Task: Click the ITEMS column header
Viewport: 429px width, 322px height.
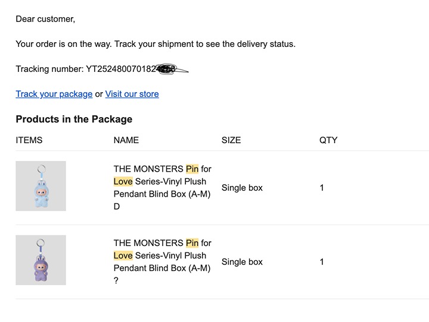Action: click(x=29, y=140)
